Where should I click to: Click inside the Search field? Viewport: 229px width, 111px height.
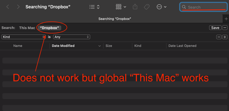[x=203, y=7]
